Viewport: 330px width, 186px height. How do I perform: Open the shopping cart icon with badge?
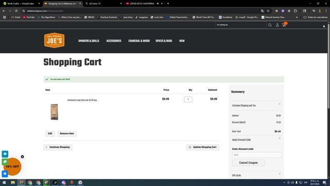coord(284,25)
